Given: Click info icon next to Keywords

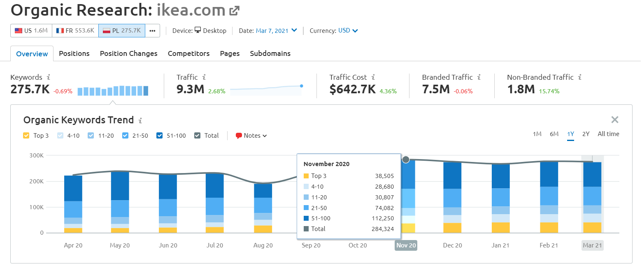Looking at the screenshot, I should pyautogui.click(x=49, y=77).
